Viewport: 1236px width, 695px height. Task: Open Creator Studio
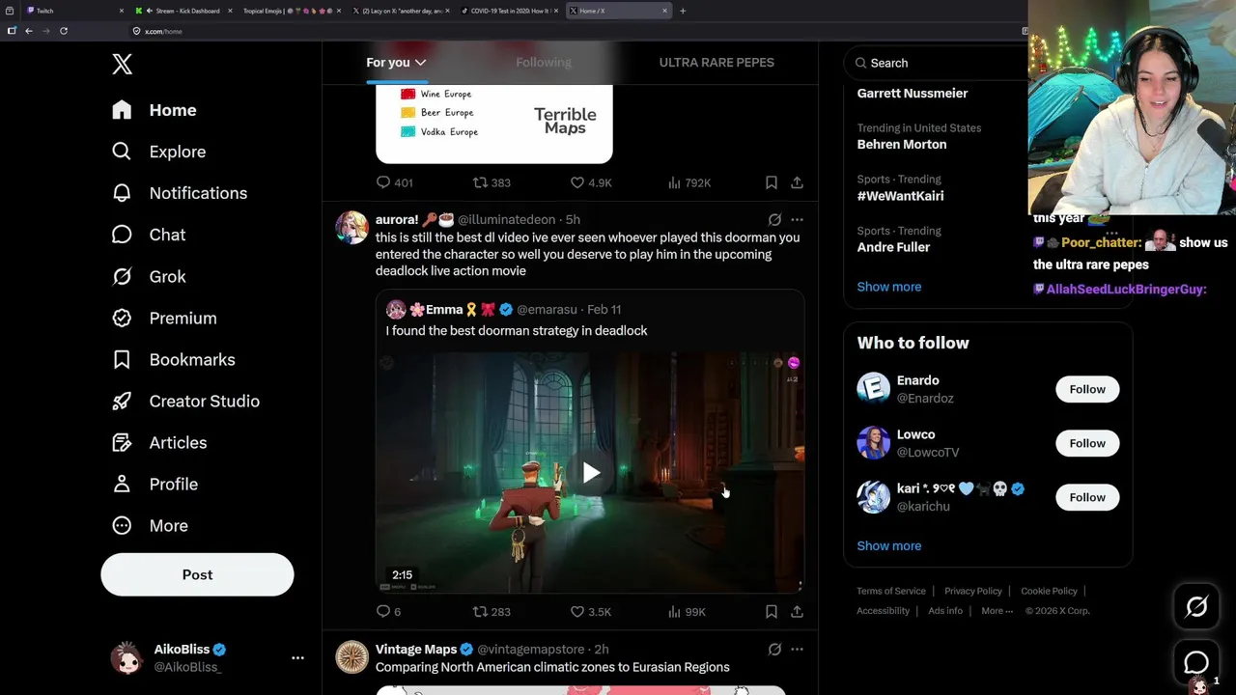coord(185,401)
